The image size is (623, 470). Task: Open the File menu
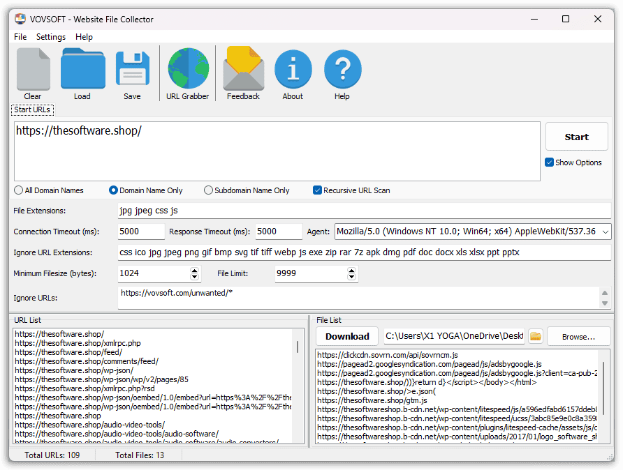click(20, 37)
